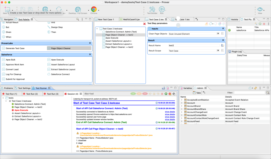Click the search icon in Test Palette
The width and height of the screenshot is (271, 159).
coord(78,19)
